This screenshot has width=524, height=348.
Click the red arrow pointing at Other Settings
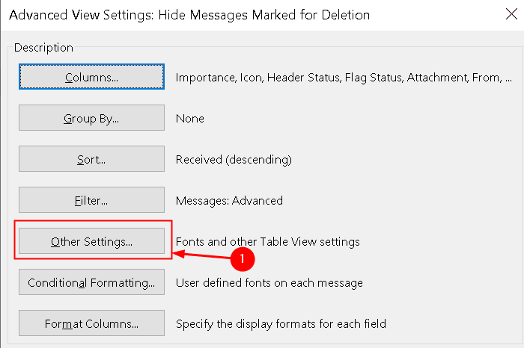pyautogui.click(x=202, y=255)
